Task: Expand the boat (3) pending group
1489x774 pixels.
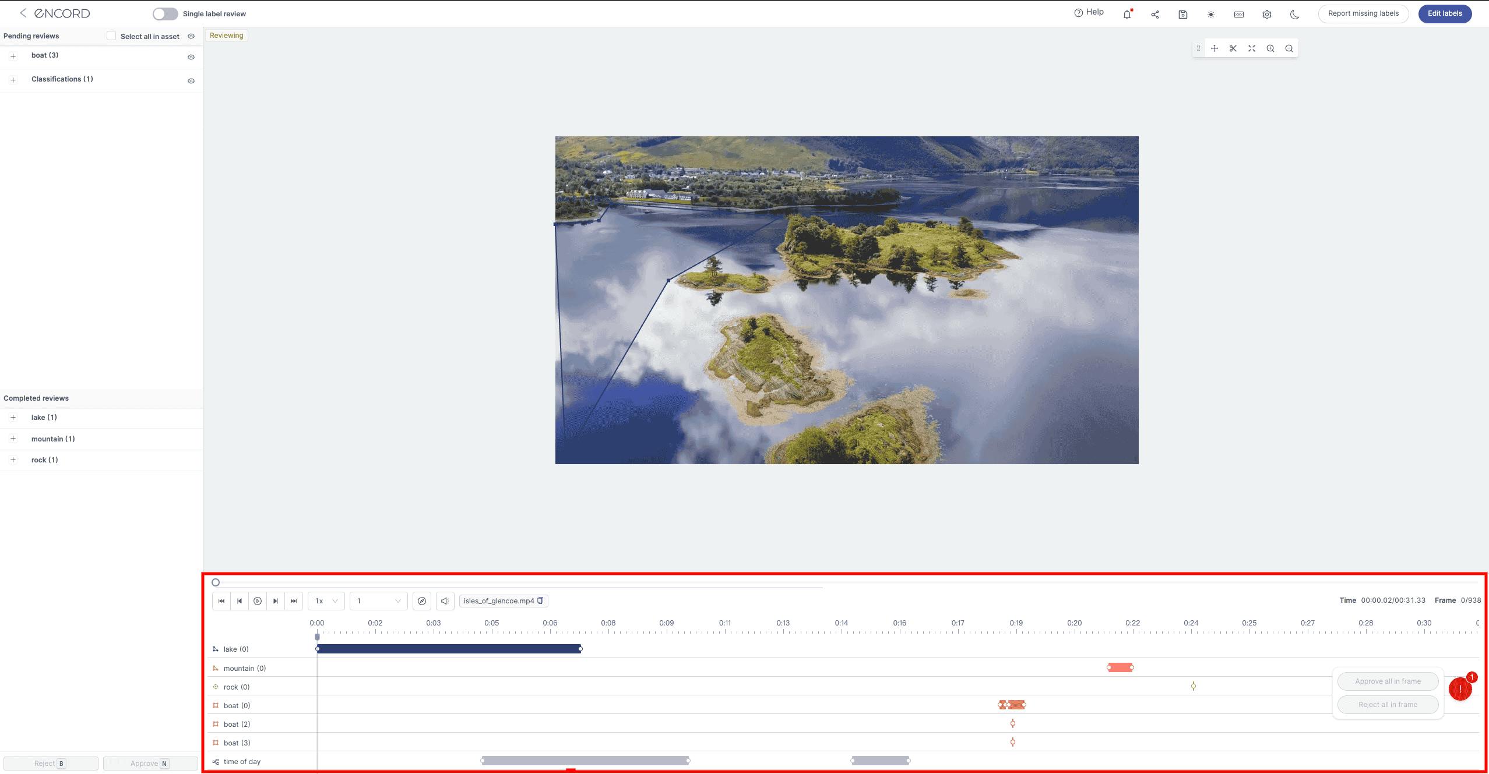Action: point(13,56)
